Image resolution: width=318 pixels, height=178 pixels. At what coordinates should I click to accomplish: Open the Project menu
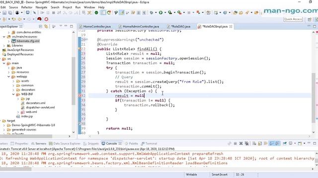(x=68, y=7)
